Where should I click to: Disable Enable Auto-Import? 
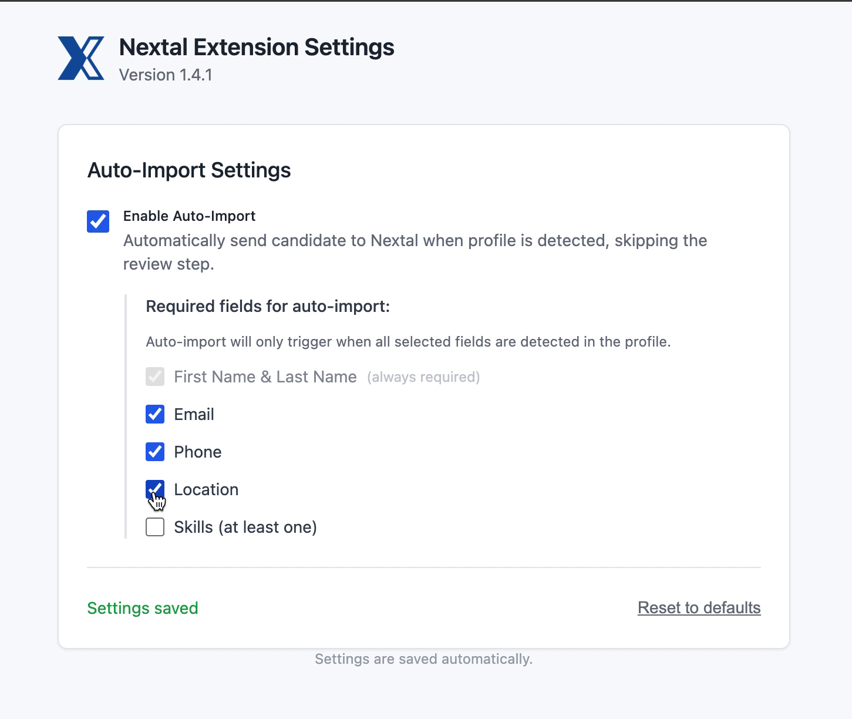(x=97, y=221)
